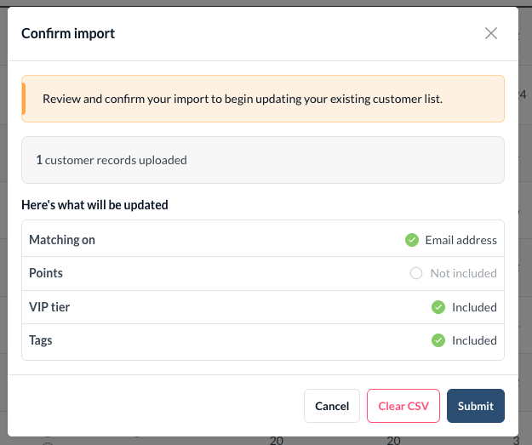The height and width of the screenshot is (445, 532).
Task: Click green check icon in Tags row
Action: (x=438, y=340)
